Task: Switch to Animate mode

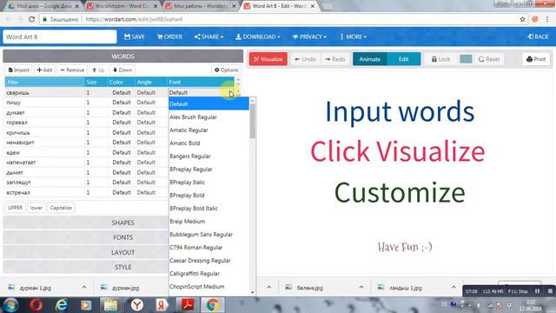Action: (x=369, y=59)
